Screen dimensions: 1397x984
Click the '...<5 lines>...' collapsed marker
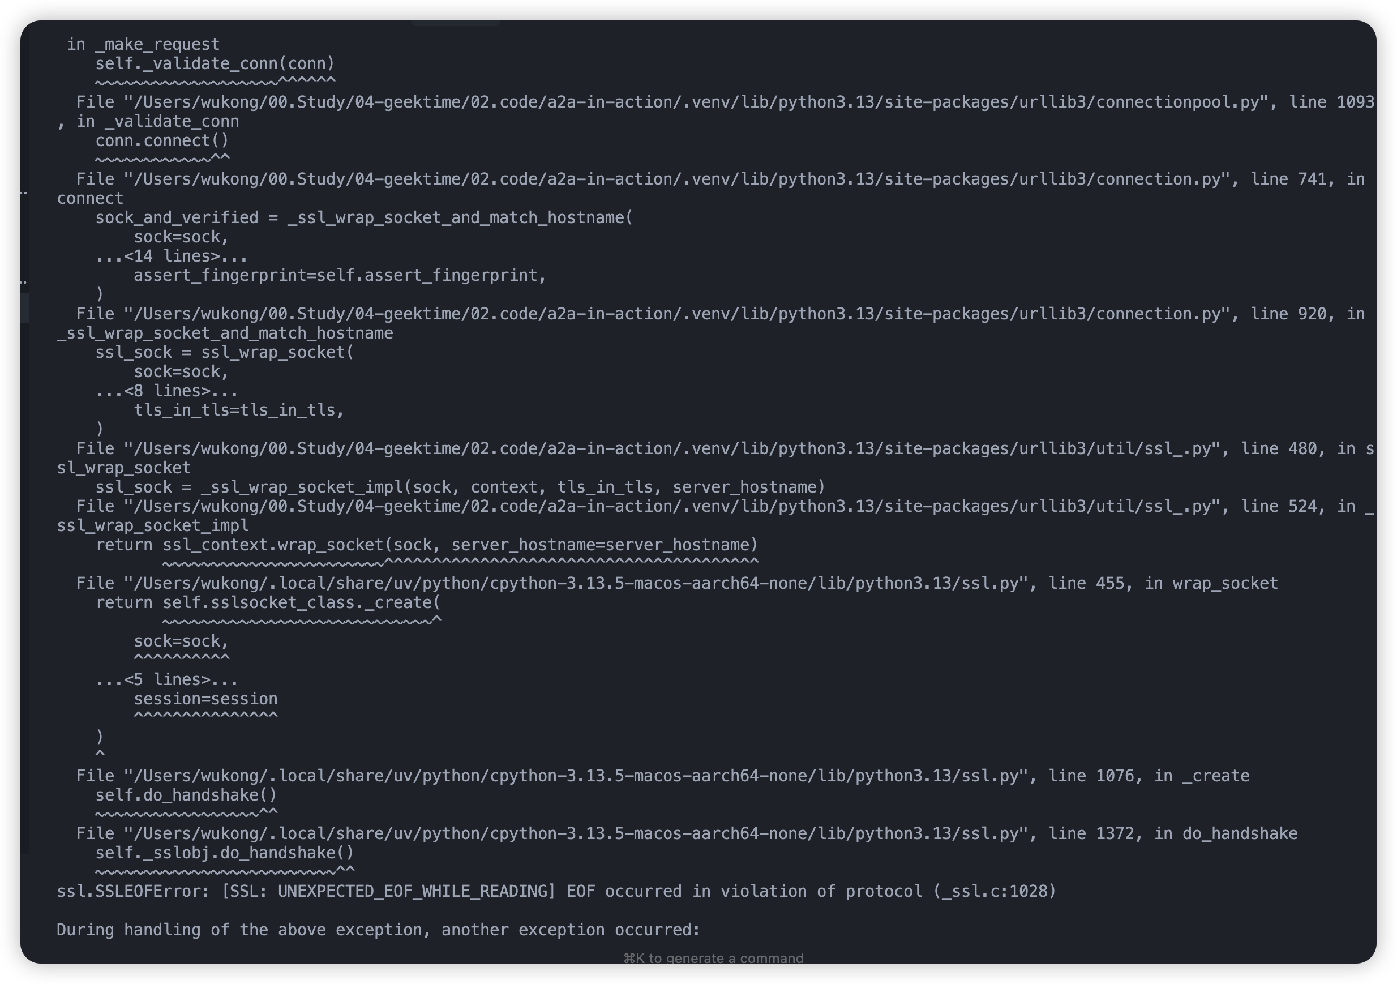166,680
